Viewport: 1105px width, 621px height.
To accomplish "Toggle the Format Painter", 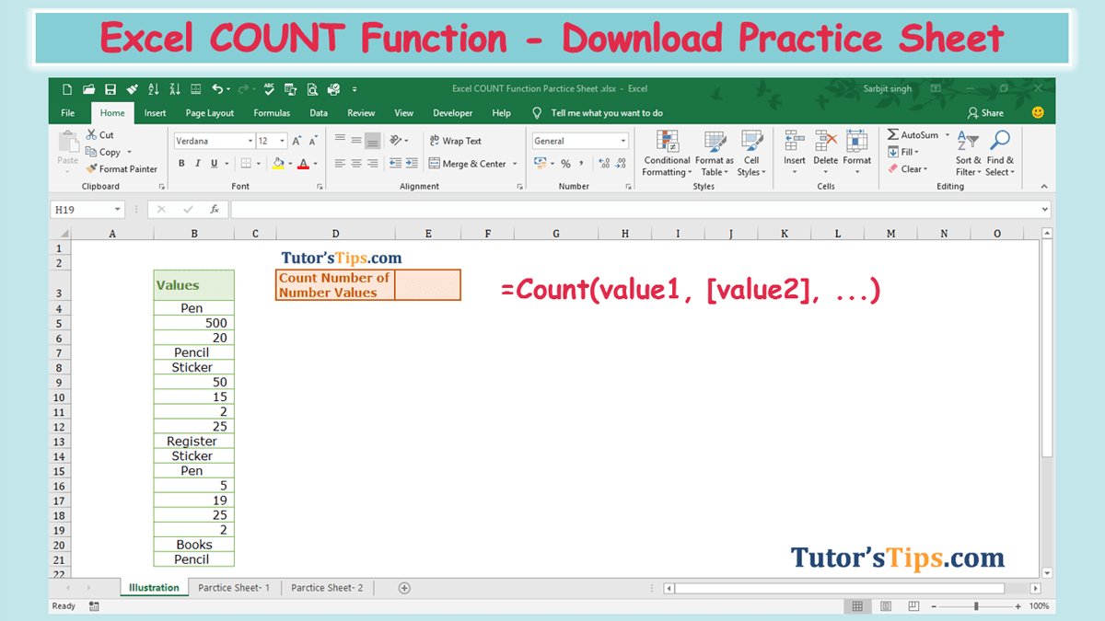I will coord(122,169).
